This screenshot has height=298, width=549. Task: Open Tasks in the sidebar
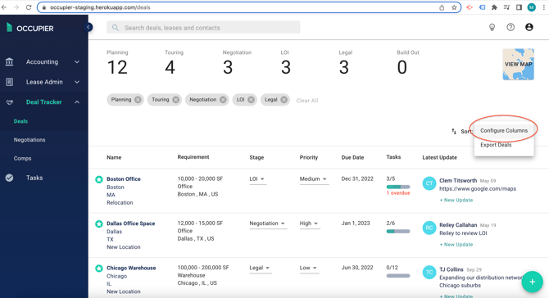pyautogui.click(x=34, y=178)
